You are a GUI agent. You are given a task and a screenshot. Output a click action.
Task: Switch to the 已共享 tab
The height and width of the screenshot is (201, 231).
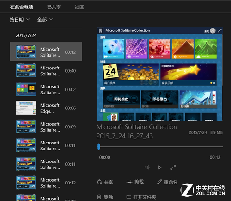point(54,7)
